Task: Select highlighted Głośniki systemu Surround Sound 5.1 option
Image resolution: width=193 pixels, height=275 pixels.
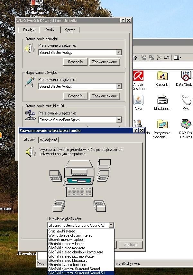Action: click(81, 273)
